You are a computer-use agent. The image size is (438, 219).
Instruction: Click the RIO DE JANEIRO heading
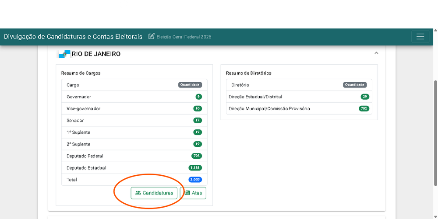(96, 54)
